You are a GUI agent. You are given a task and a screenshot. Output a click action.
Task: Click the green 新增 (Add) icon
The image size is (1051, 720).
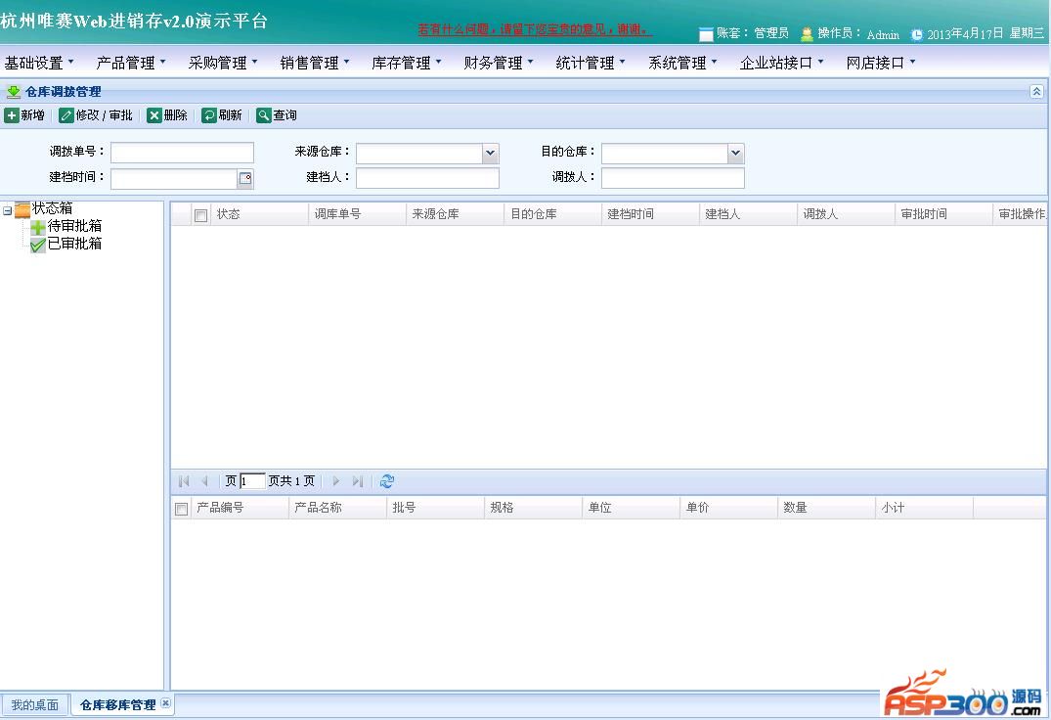[12, 115]
